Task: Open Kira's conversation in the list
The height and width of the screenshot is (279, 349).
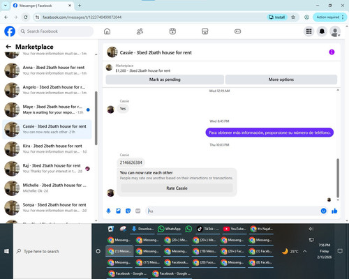Action: [47, 149]
